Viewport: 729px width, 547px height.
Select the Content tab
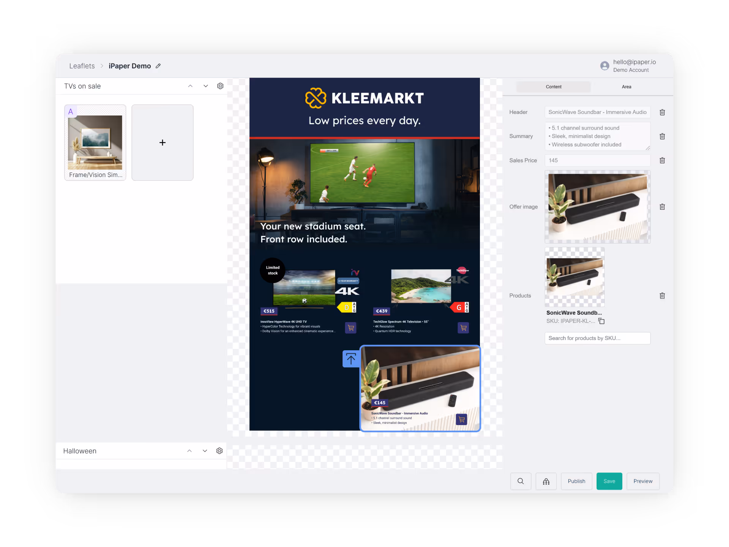pyautogui.click(x=554, y=87)
